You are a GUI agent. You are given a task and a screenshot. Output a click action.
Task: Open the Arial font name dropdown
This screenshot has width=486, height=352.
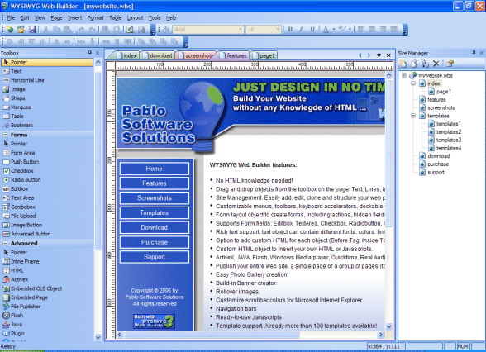[241, 30]
